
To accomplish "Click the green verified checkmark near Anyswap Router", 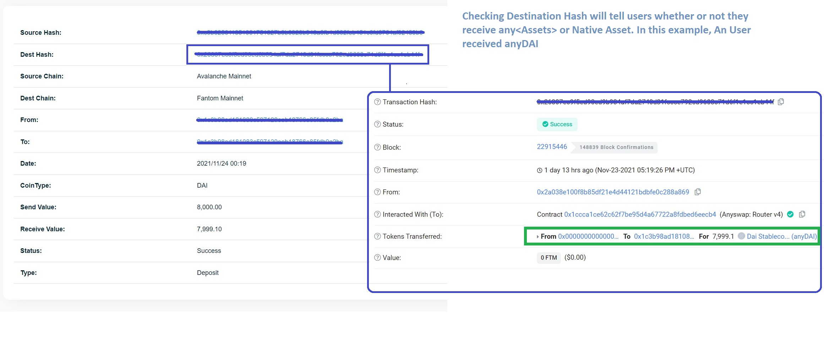I will coord(790,214).
